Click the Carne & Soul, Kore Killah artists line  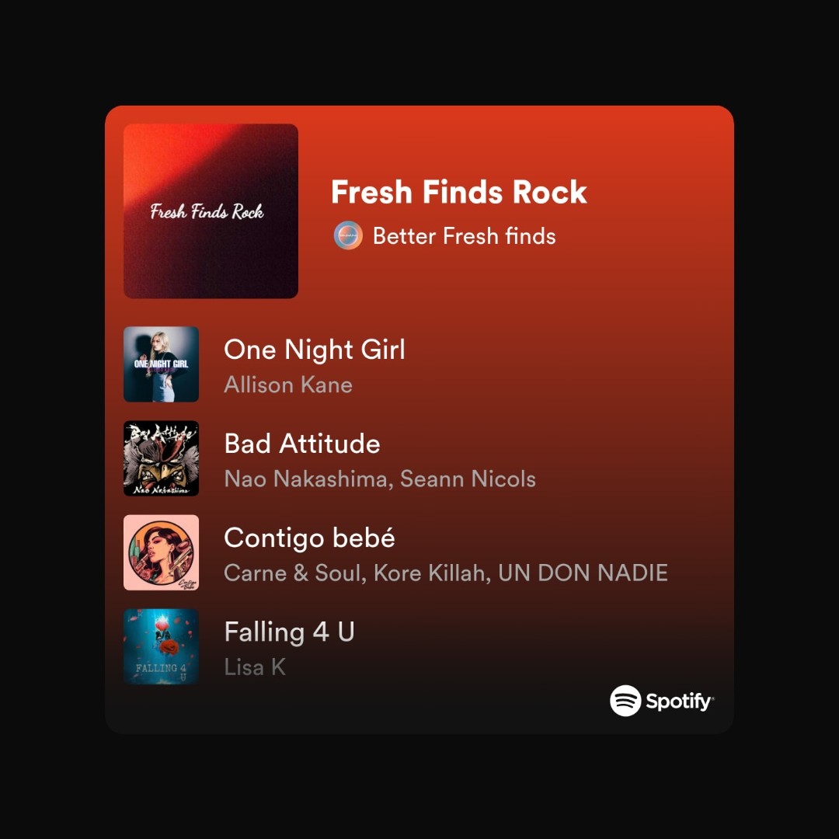click(x=446, y=573)
